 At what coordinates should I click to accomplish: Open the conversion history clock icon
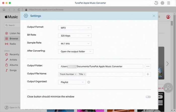(x=156, y=3)
